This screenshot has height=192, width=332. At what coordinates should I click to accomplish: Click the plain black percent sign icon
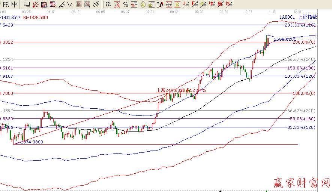click(x=125, y=4)
